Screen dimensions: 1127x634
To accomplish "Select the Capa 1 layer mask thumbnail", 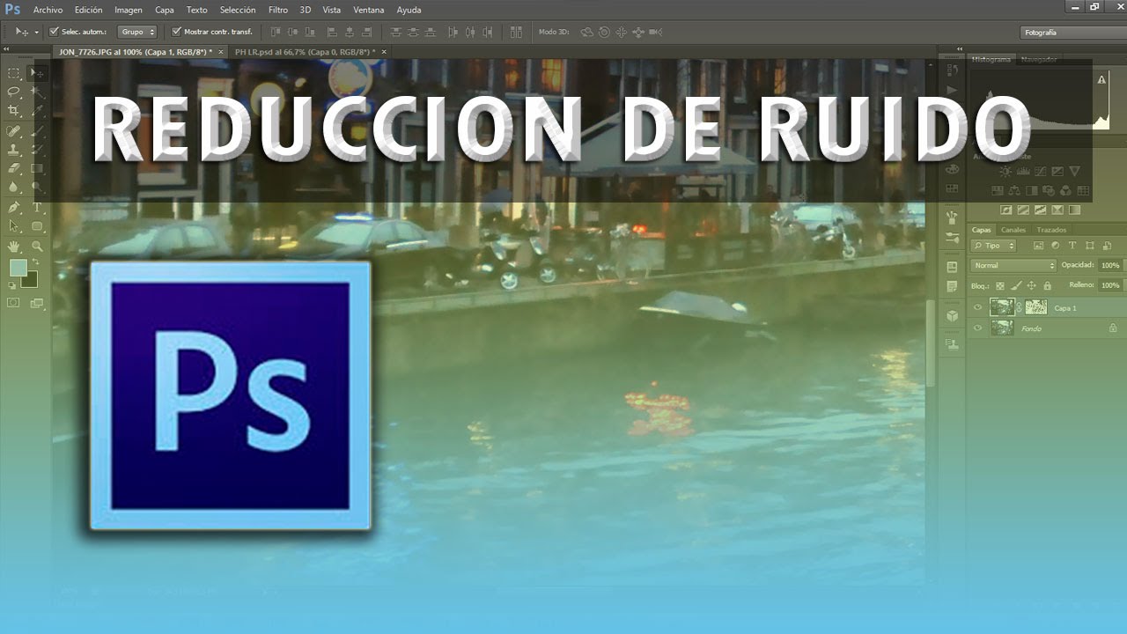I will (x=1036, y=307).
